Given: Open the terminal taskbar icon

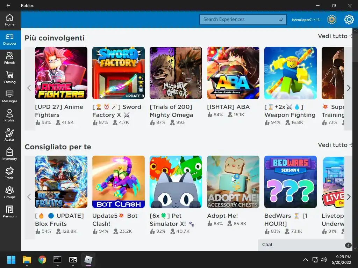Looking at the screenshot, I should click(x=58, y=260).
